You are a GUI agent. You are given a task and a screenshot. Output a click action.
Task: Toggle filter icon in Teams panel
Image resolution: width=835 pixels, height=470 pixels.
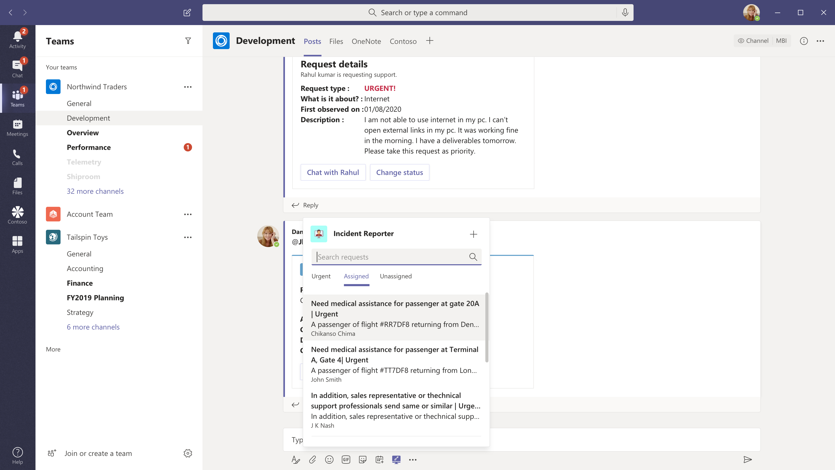click(x=188, y=41)
